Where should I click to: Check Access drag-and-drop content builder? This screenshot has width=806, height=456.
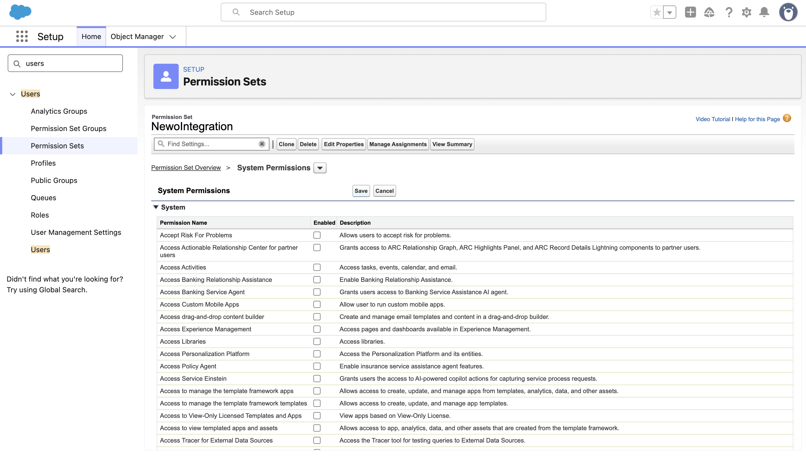coord(317,317)
